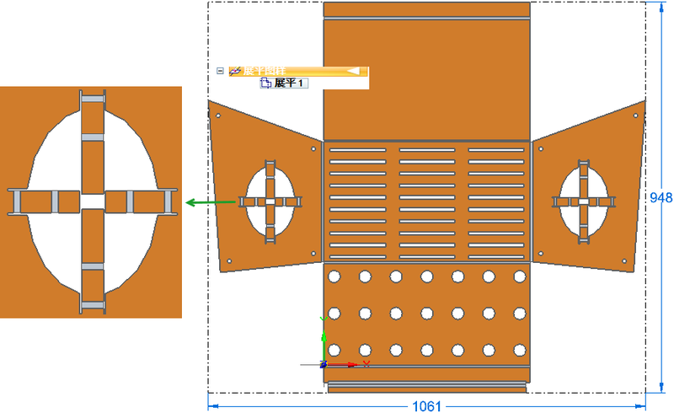The image size is (674, 413).
Task: Select the large blank top panel face
Action: (x=426, y=76)
